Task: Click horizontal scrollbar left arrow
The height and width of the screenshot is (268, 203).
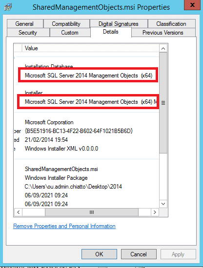Action: point(19,212)
